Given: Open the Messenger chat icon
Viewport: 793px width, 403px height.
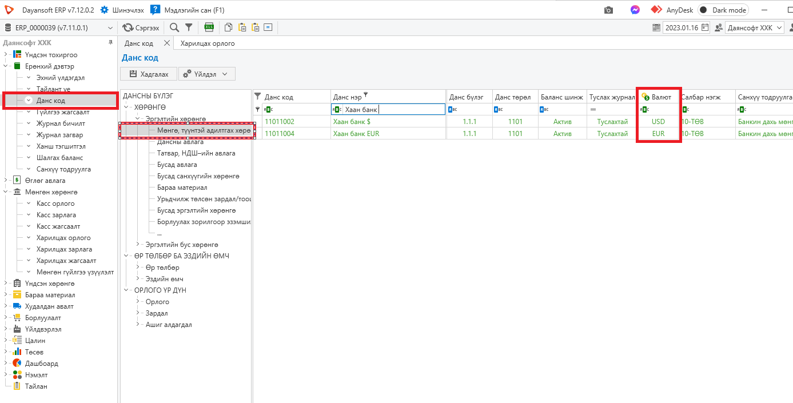Looking at the screenshot, I should (635, 10).
